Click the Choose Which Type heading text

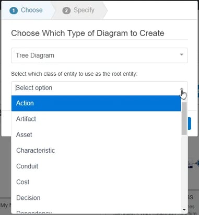tap(88, 33)
